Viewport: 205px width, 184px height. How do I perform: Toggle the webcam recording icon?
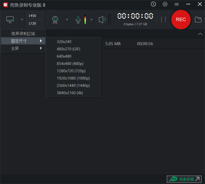click(55, 20)
